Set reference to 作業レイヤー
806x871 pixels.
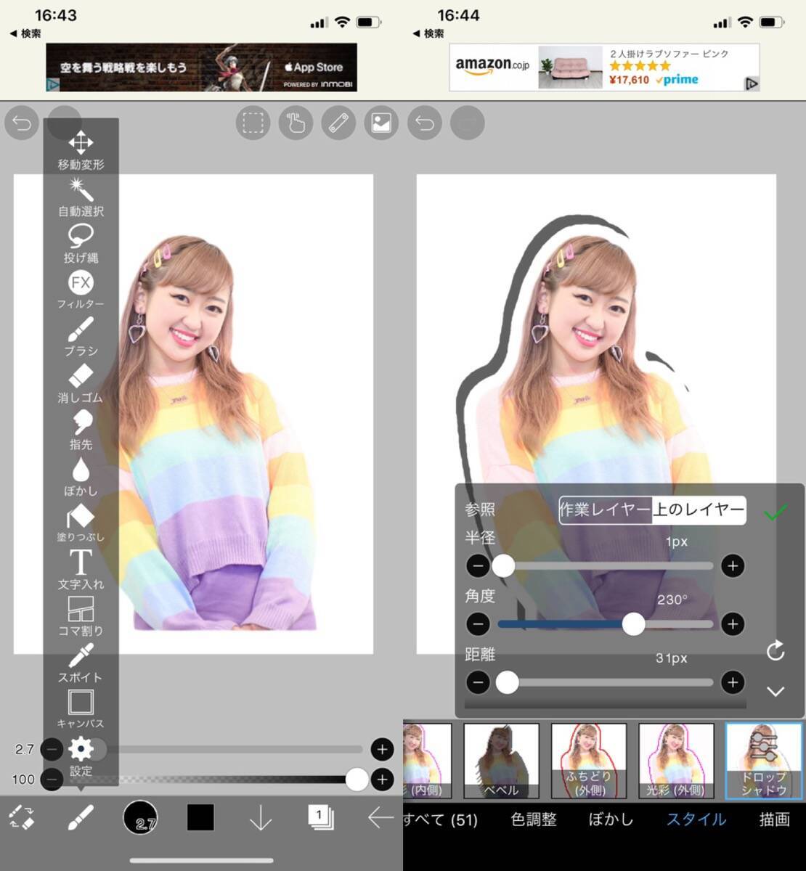(x=605, y=510)
